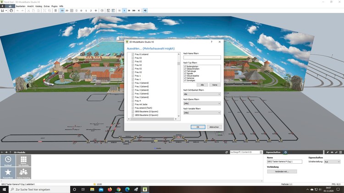
Task: Open the Nach Ebene filtern dropdown
Action: click(202, 103)
